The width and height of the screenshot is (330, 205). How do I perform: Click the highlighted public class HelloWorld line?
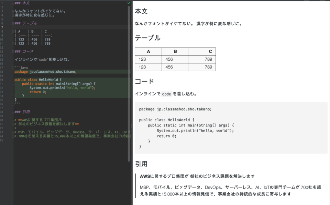point(38,80)
